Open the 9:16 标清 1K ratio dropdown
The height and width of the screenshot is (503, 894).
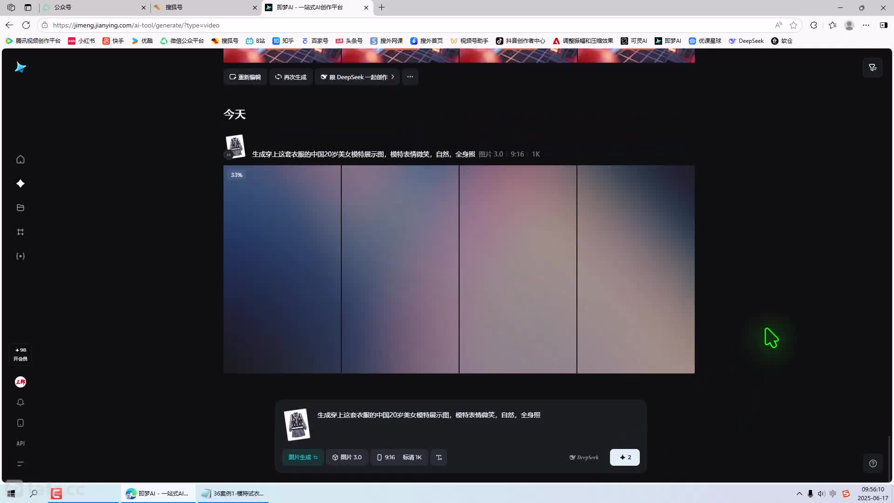pyautogui.click(x=399, y=457)
